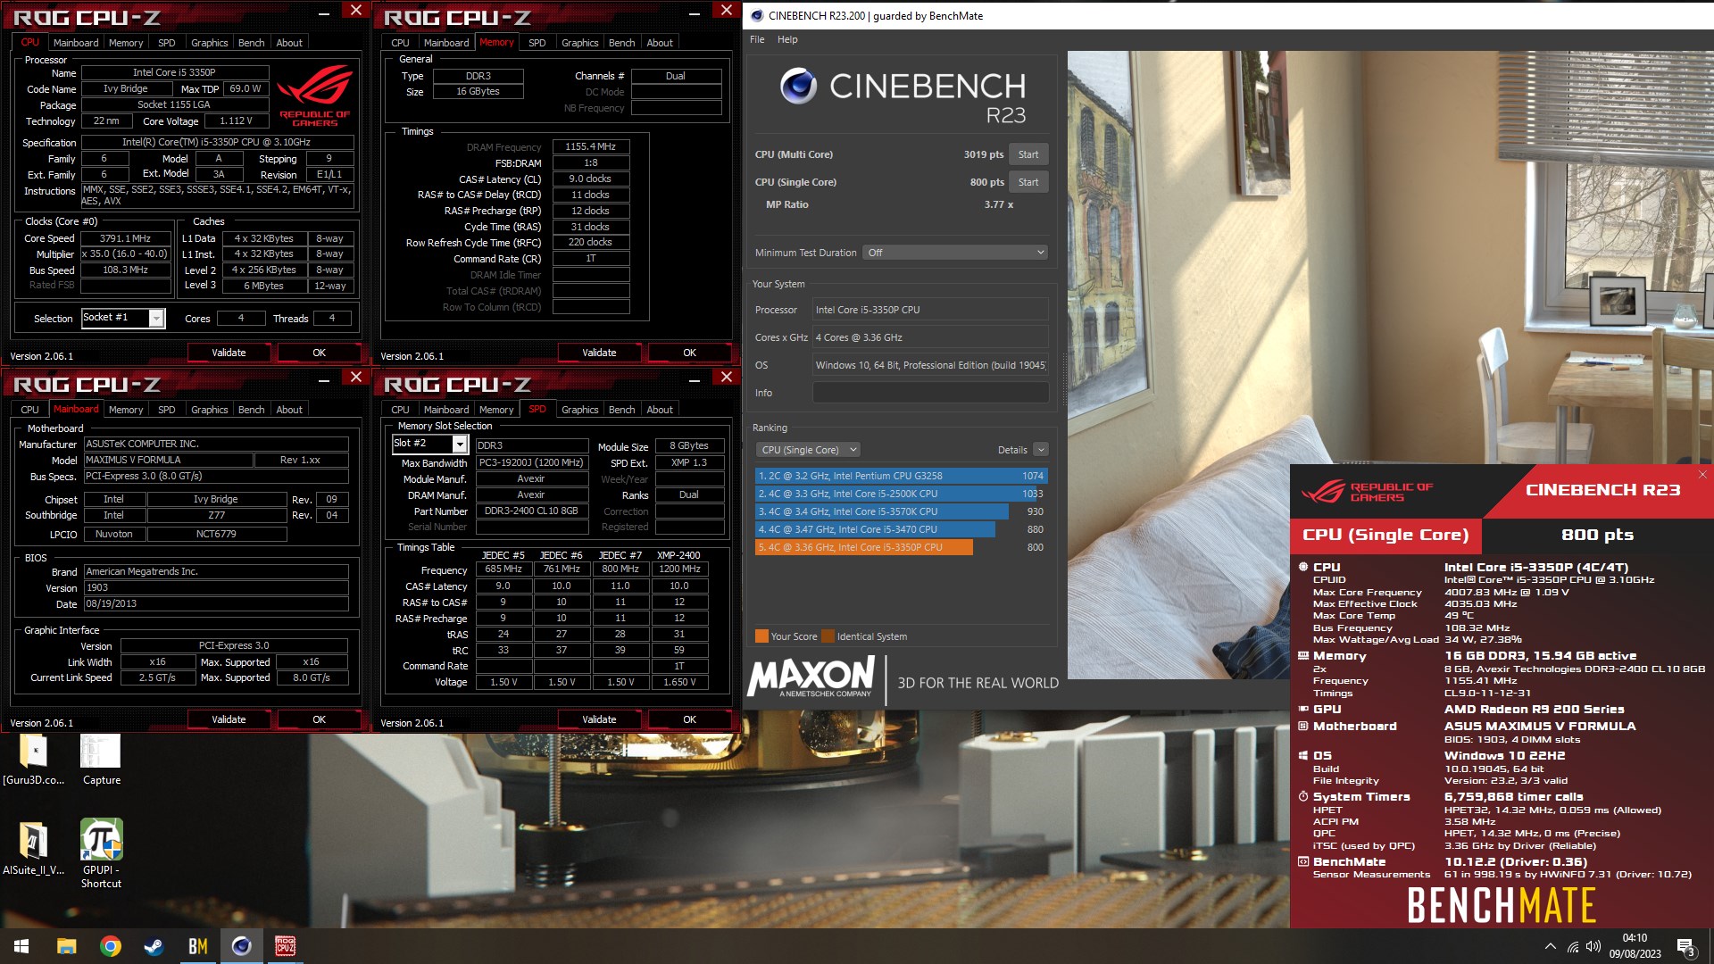
Task: Open Steam from taskbar
Action: [154, 946]
